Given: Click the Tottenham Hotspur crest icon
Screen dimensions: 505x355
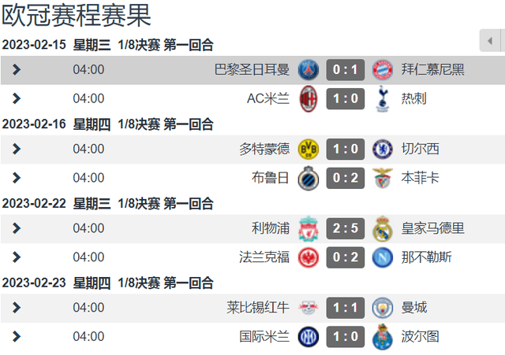Looking at the screenshot, I should pyautogui.click(x=382, y=98).
